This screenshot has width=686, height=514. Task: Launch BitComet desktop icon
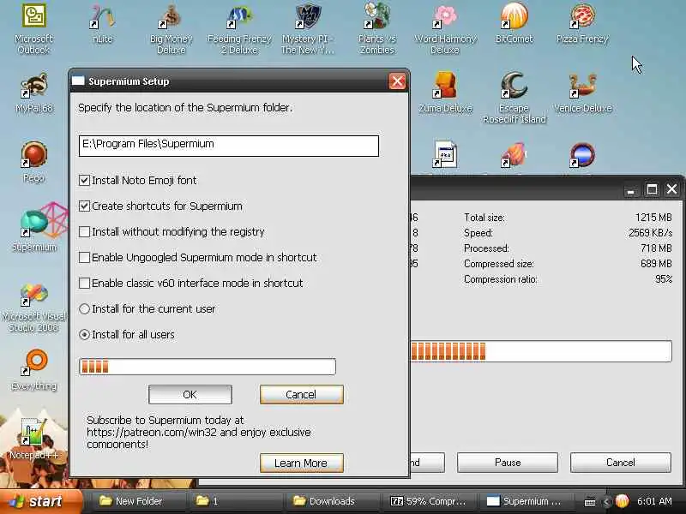[x=514, y=24]
